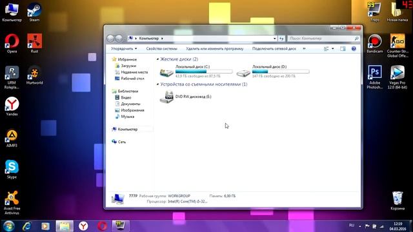Click Свойства системы in toolbar

coord(161,49)
